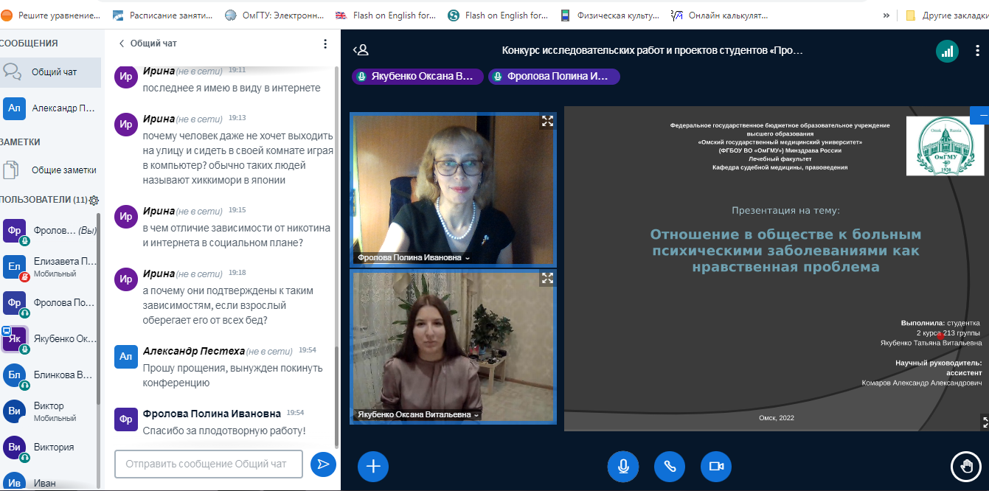
Task: Click the raise hand button
Action: click(965, 466)
